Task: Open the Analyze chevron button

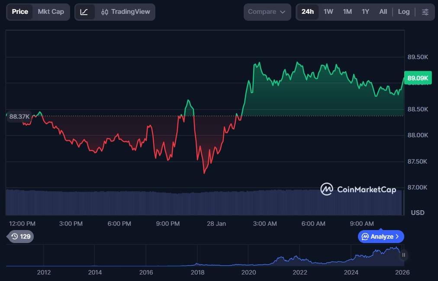Action: click(x=381, y=237)
